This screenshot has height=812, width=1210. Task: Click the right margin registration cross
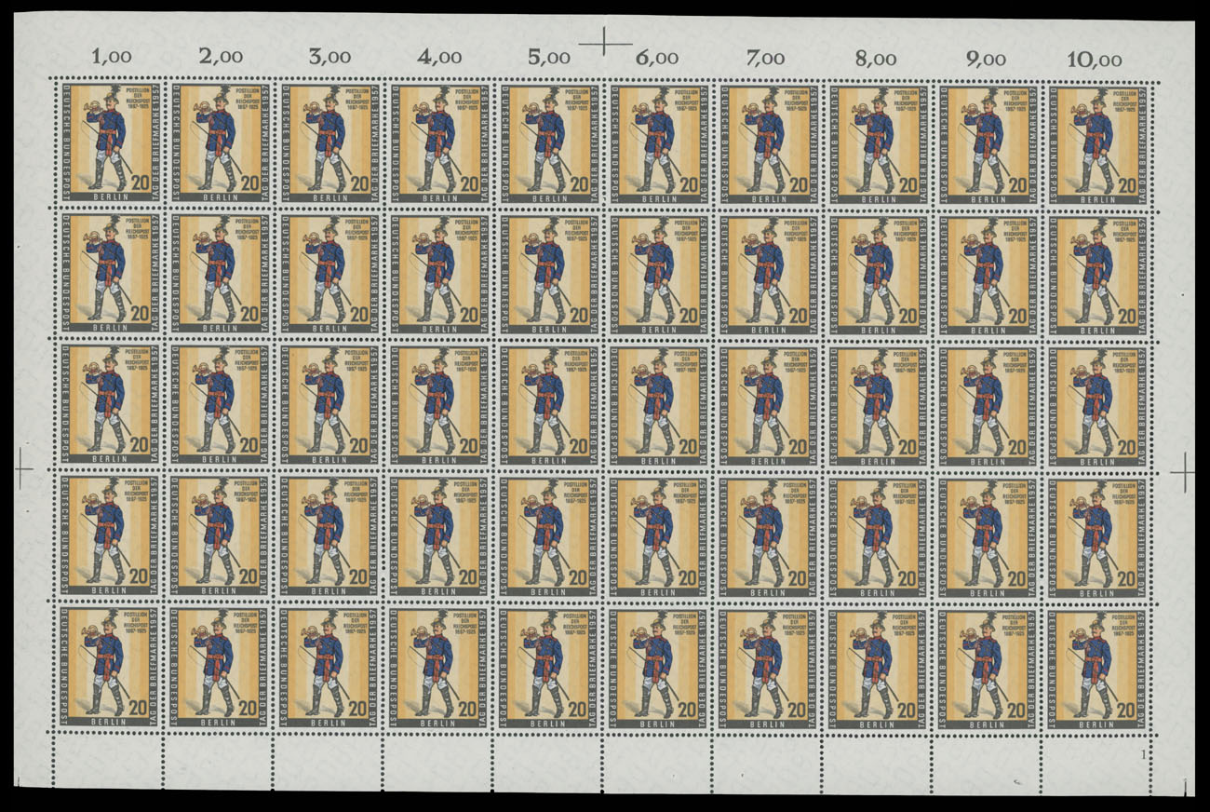coord(1184,474)
